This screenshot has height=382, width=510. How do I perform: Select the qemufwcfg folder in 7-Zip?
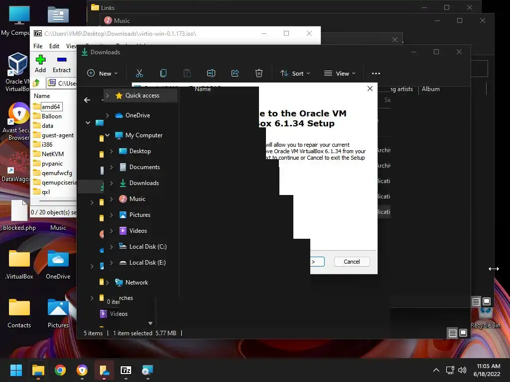pos(57,173)
